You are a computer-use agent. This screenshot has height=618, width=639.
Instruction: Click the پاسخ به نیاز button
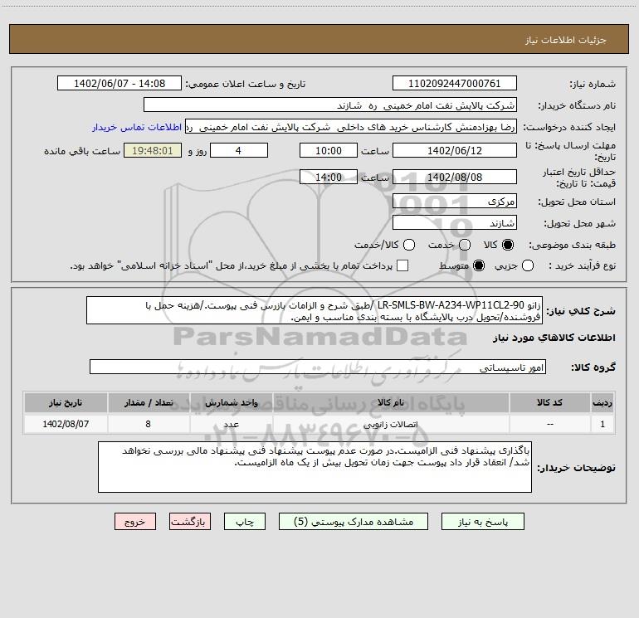pyautogui.click(x=483, y=522)
